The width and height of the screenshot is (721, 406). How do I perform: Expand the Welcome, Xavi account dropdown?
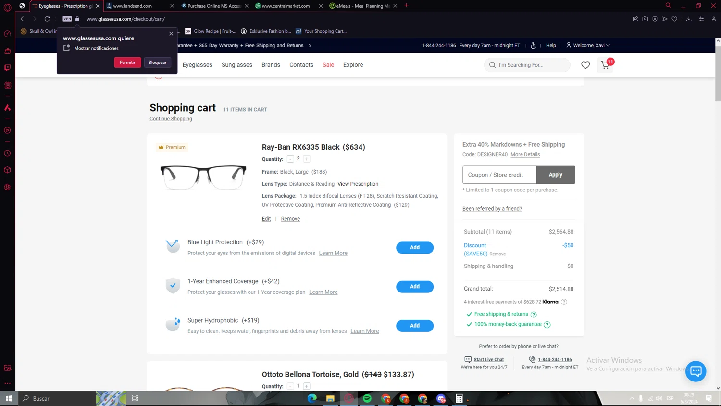(x=588, y=45)
